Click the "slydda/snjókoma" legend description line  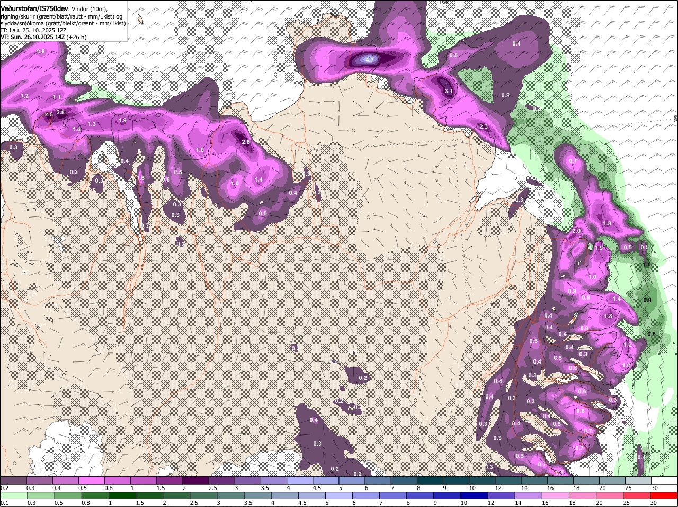pyautogui.click(x=63, y=23)
